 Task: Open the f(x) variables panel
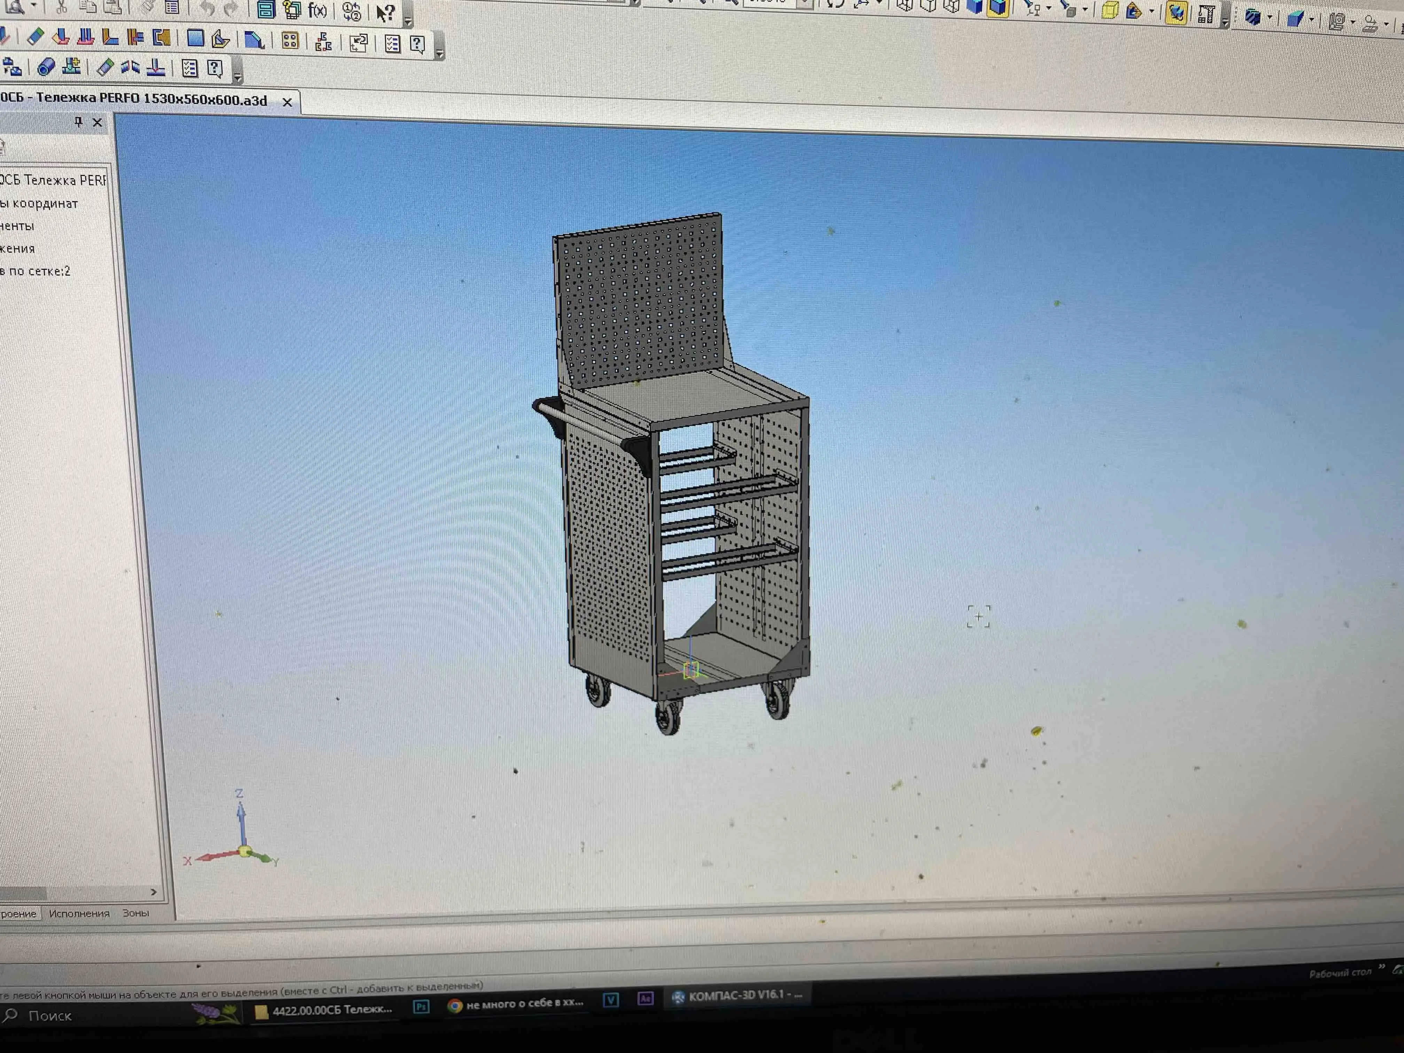[317, 10]
